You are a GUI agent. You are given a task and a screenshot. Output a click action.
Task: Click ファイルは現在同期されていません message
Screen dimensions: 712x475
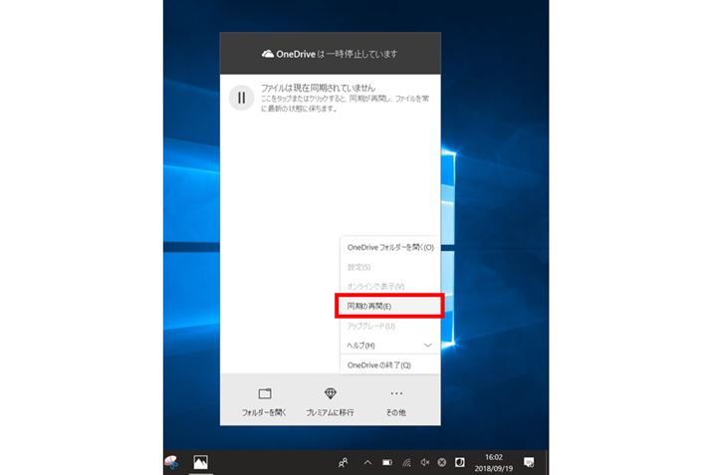pyautogui.click(x=318, y=88)
